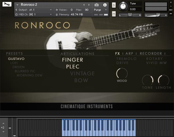Click the volume slider in header
Viewport: 174px width, 137px height.
pos(156,15)
